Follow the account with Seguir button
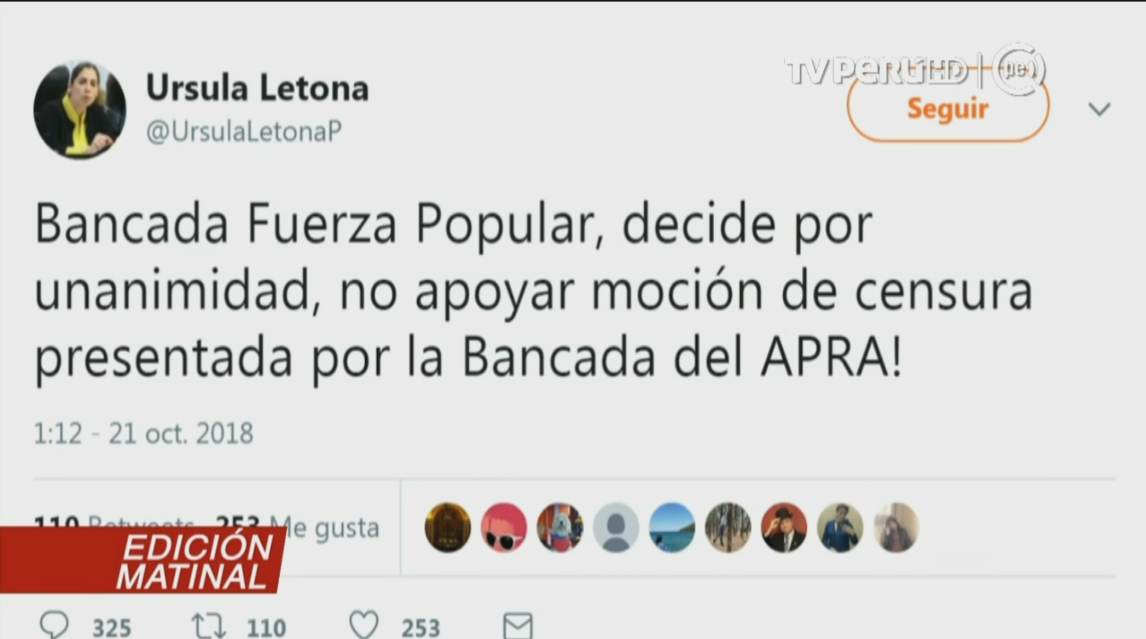Screen dimensions: 1146x639 (948, 109)
